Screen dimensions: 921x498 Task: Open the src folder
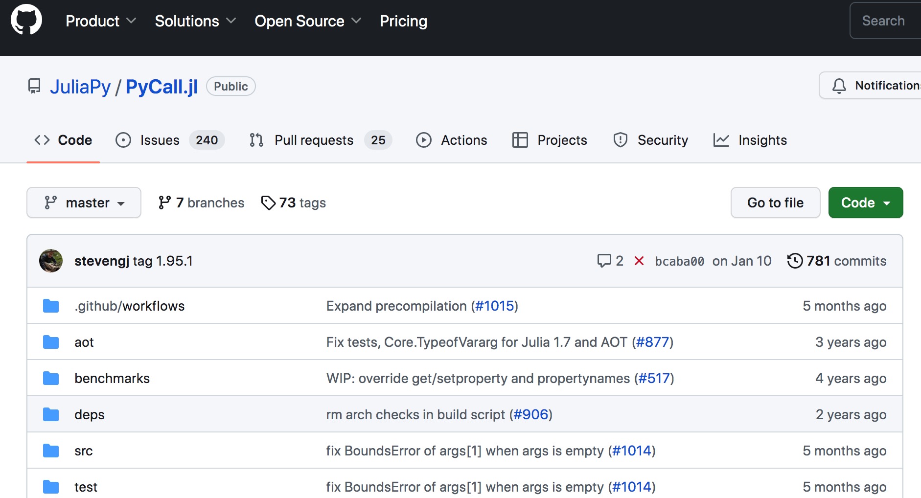[83, 451]
